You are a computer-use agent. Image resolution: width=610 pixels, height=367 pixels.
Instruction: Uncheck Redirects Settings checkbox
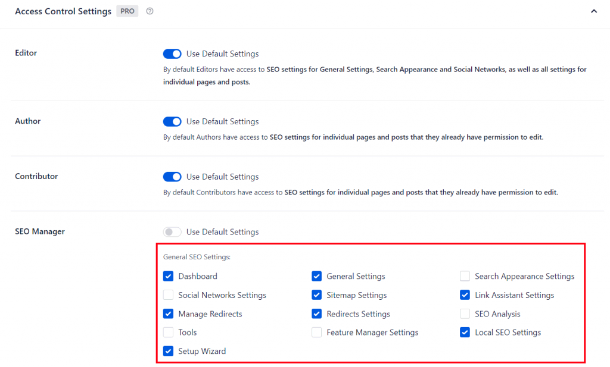pyautogui.click(x=317, y=313)
